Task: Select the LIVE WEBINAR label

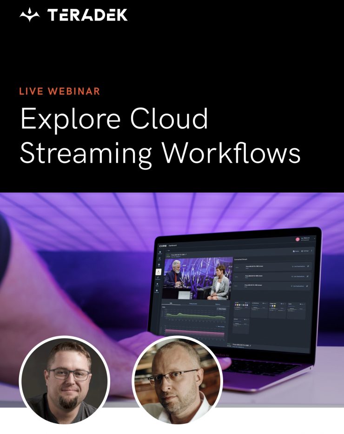Action: [x=60, y=91]
